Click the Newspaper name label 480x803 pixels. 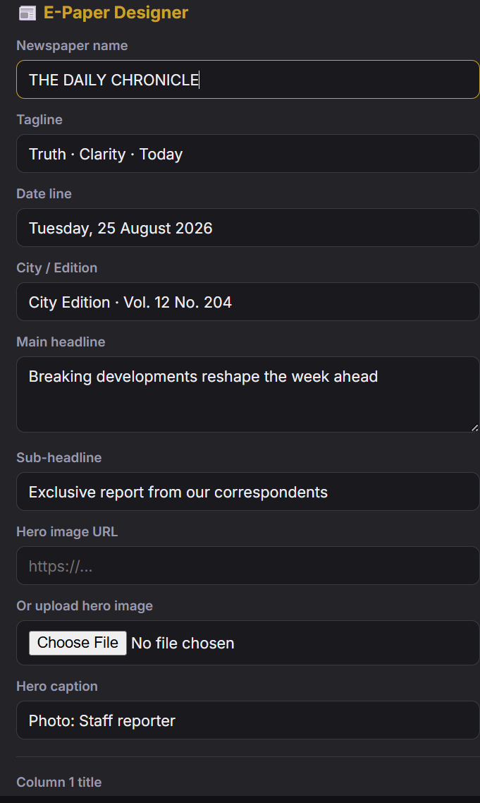tap(72, 46)
